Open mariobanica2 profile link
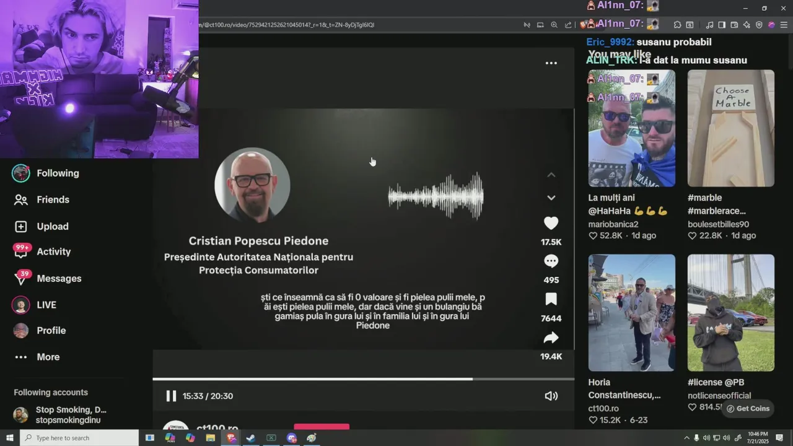793x446 pixels. tap(613, 224)
